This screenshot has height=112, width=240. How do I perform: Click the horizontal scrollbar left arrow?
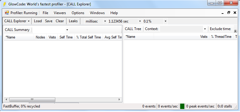point(6,99)
